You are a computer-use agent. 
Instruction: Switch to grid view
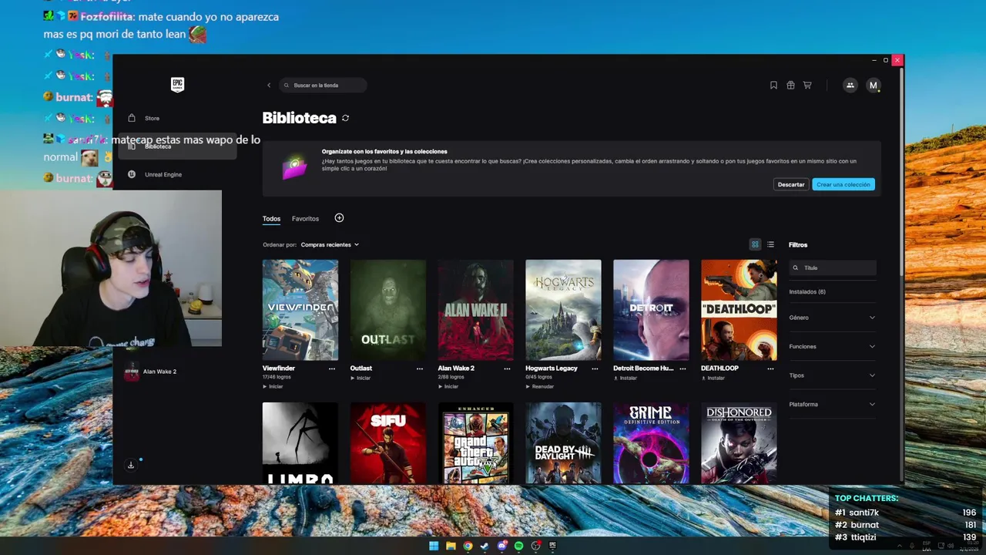point(755,245)
